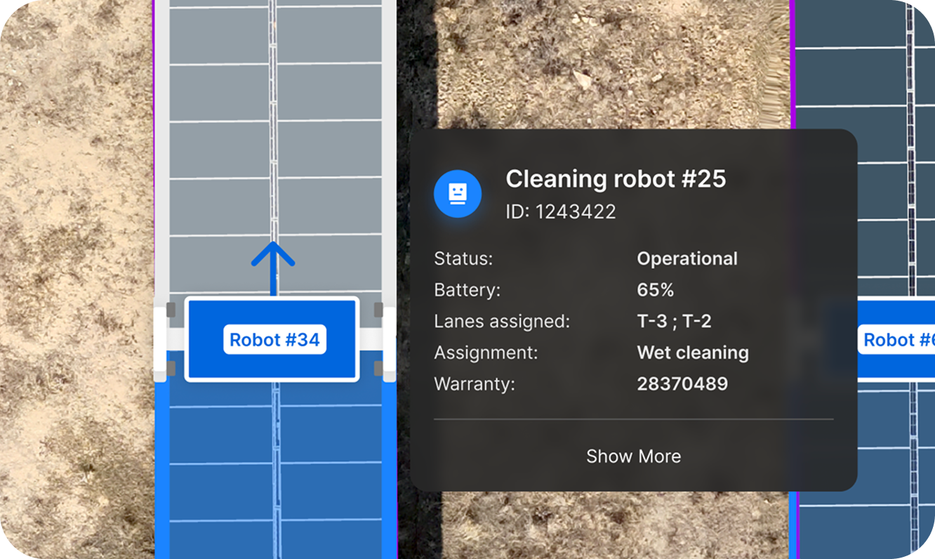Click the Cleaning robot #25 title
This screenshot has height=559, width=935.
(615, 179)
